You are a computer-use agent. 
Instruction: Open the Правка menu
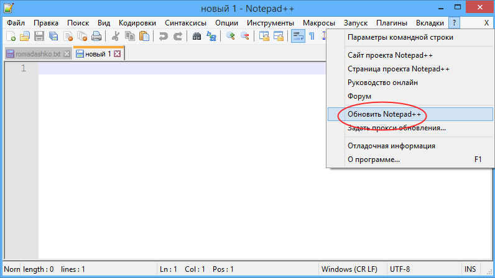pyautogui.click(x=46, y=23)
